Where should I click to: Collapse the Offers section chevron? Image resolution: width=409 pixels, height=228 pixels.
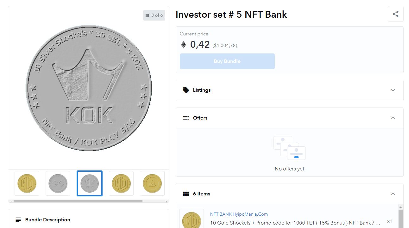393,118
